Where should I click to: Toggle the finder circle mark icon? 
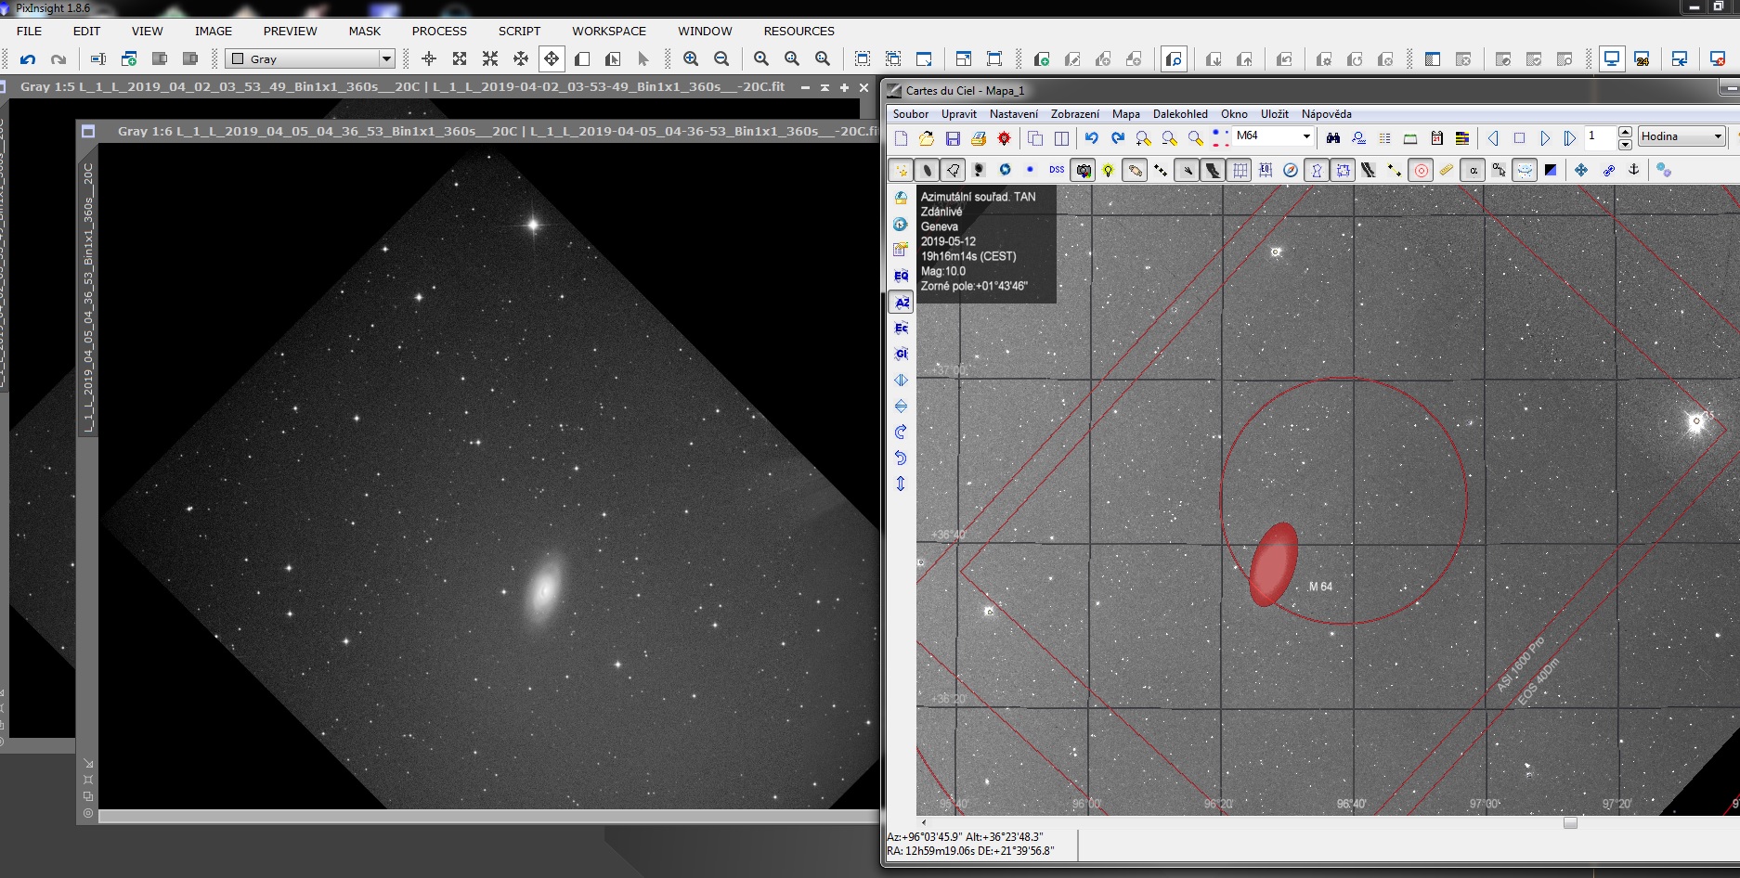pyautogui.click(x=1421, y=170)
